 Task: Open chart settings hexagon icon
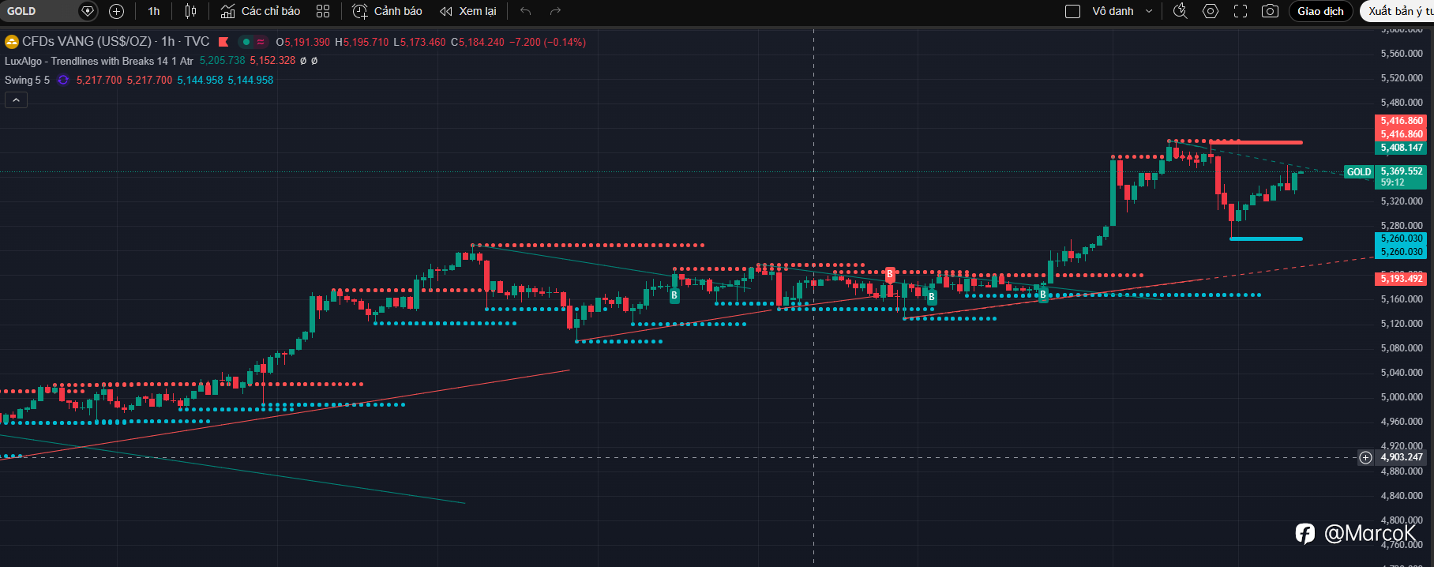pyautogui.click(x=1211, y=11)
